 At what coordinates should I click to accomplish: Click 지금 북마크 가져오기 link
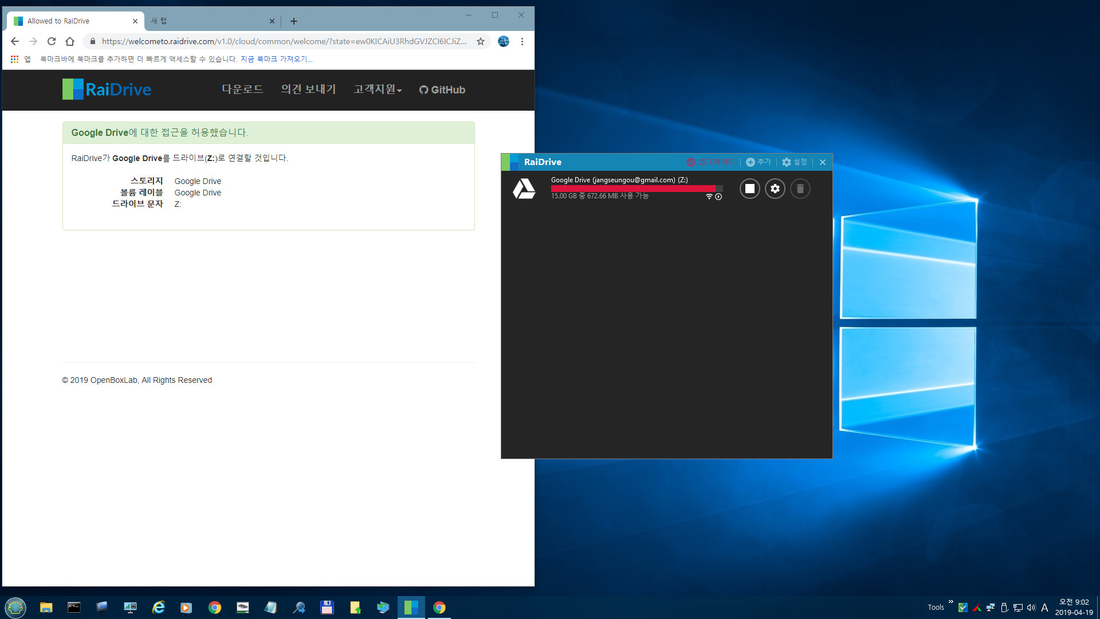click(x=277, y=59)
